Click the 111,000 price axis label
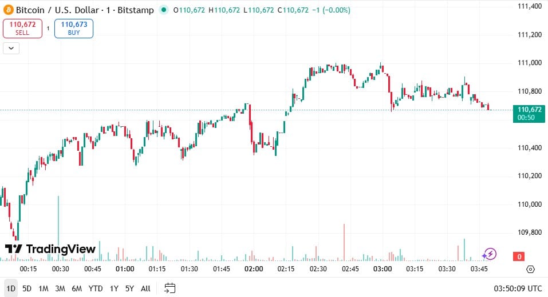The height and width of the screenshot is (297, 548). click(529, 63)
